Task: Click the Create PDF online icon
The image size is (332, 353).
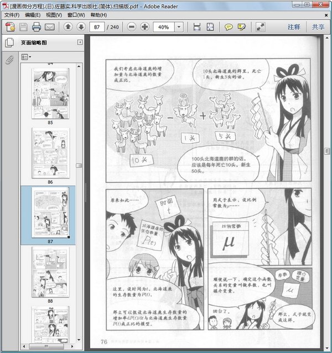Action: (x=11, y=27)
